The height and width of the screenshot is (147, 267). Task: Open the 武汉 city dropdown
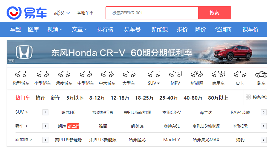pyautogui.click(x=62, y=13)
